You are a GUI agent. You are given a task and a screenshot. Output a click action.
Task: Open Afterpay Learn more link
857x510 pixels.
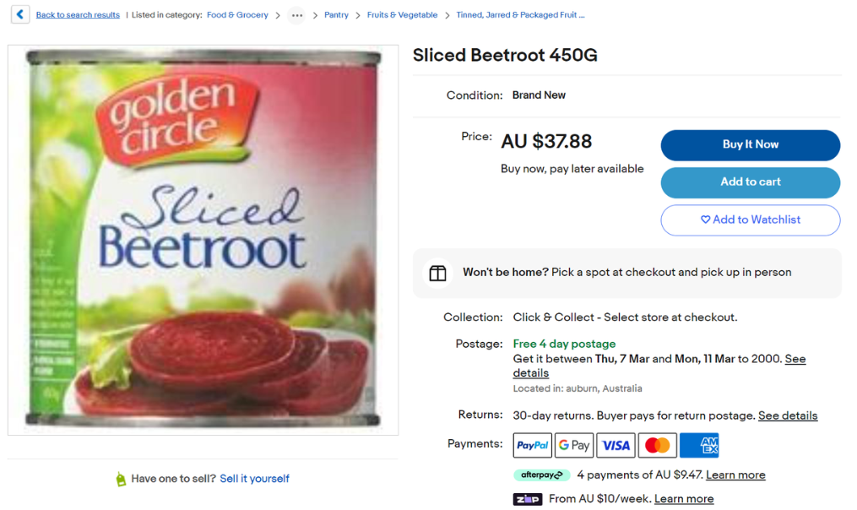[x=735, y=475]
